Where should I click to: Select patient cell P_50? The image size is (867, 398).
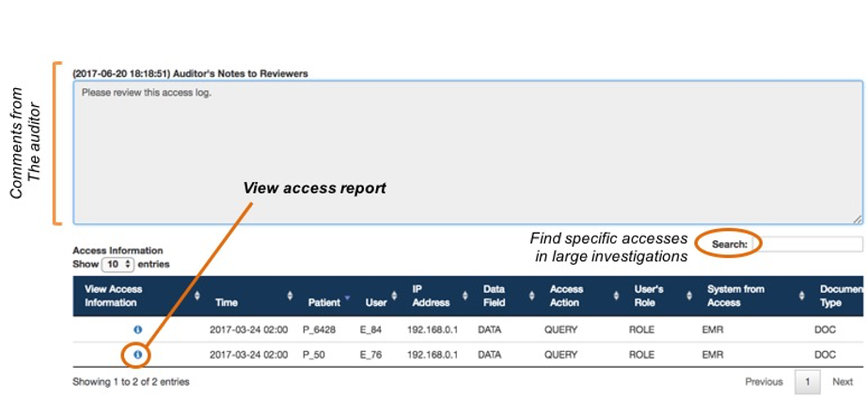[315, 355]
